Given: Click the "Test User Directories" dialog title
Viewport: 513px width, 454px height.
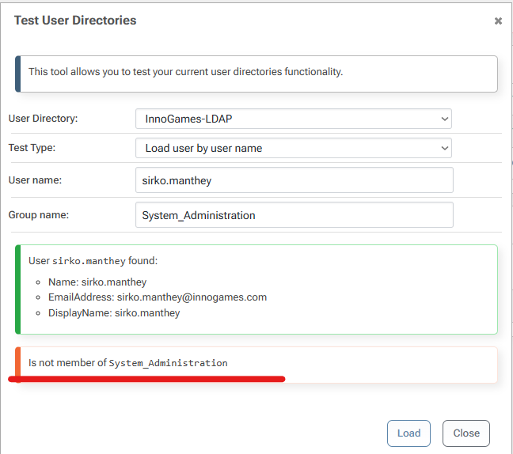Looking at the screenshot, I should 75,21.
